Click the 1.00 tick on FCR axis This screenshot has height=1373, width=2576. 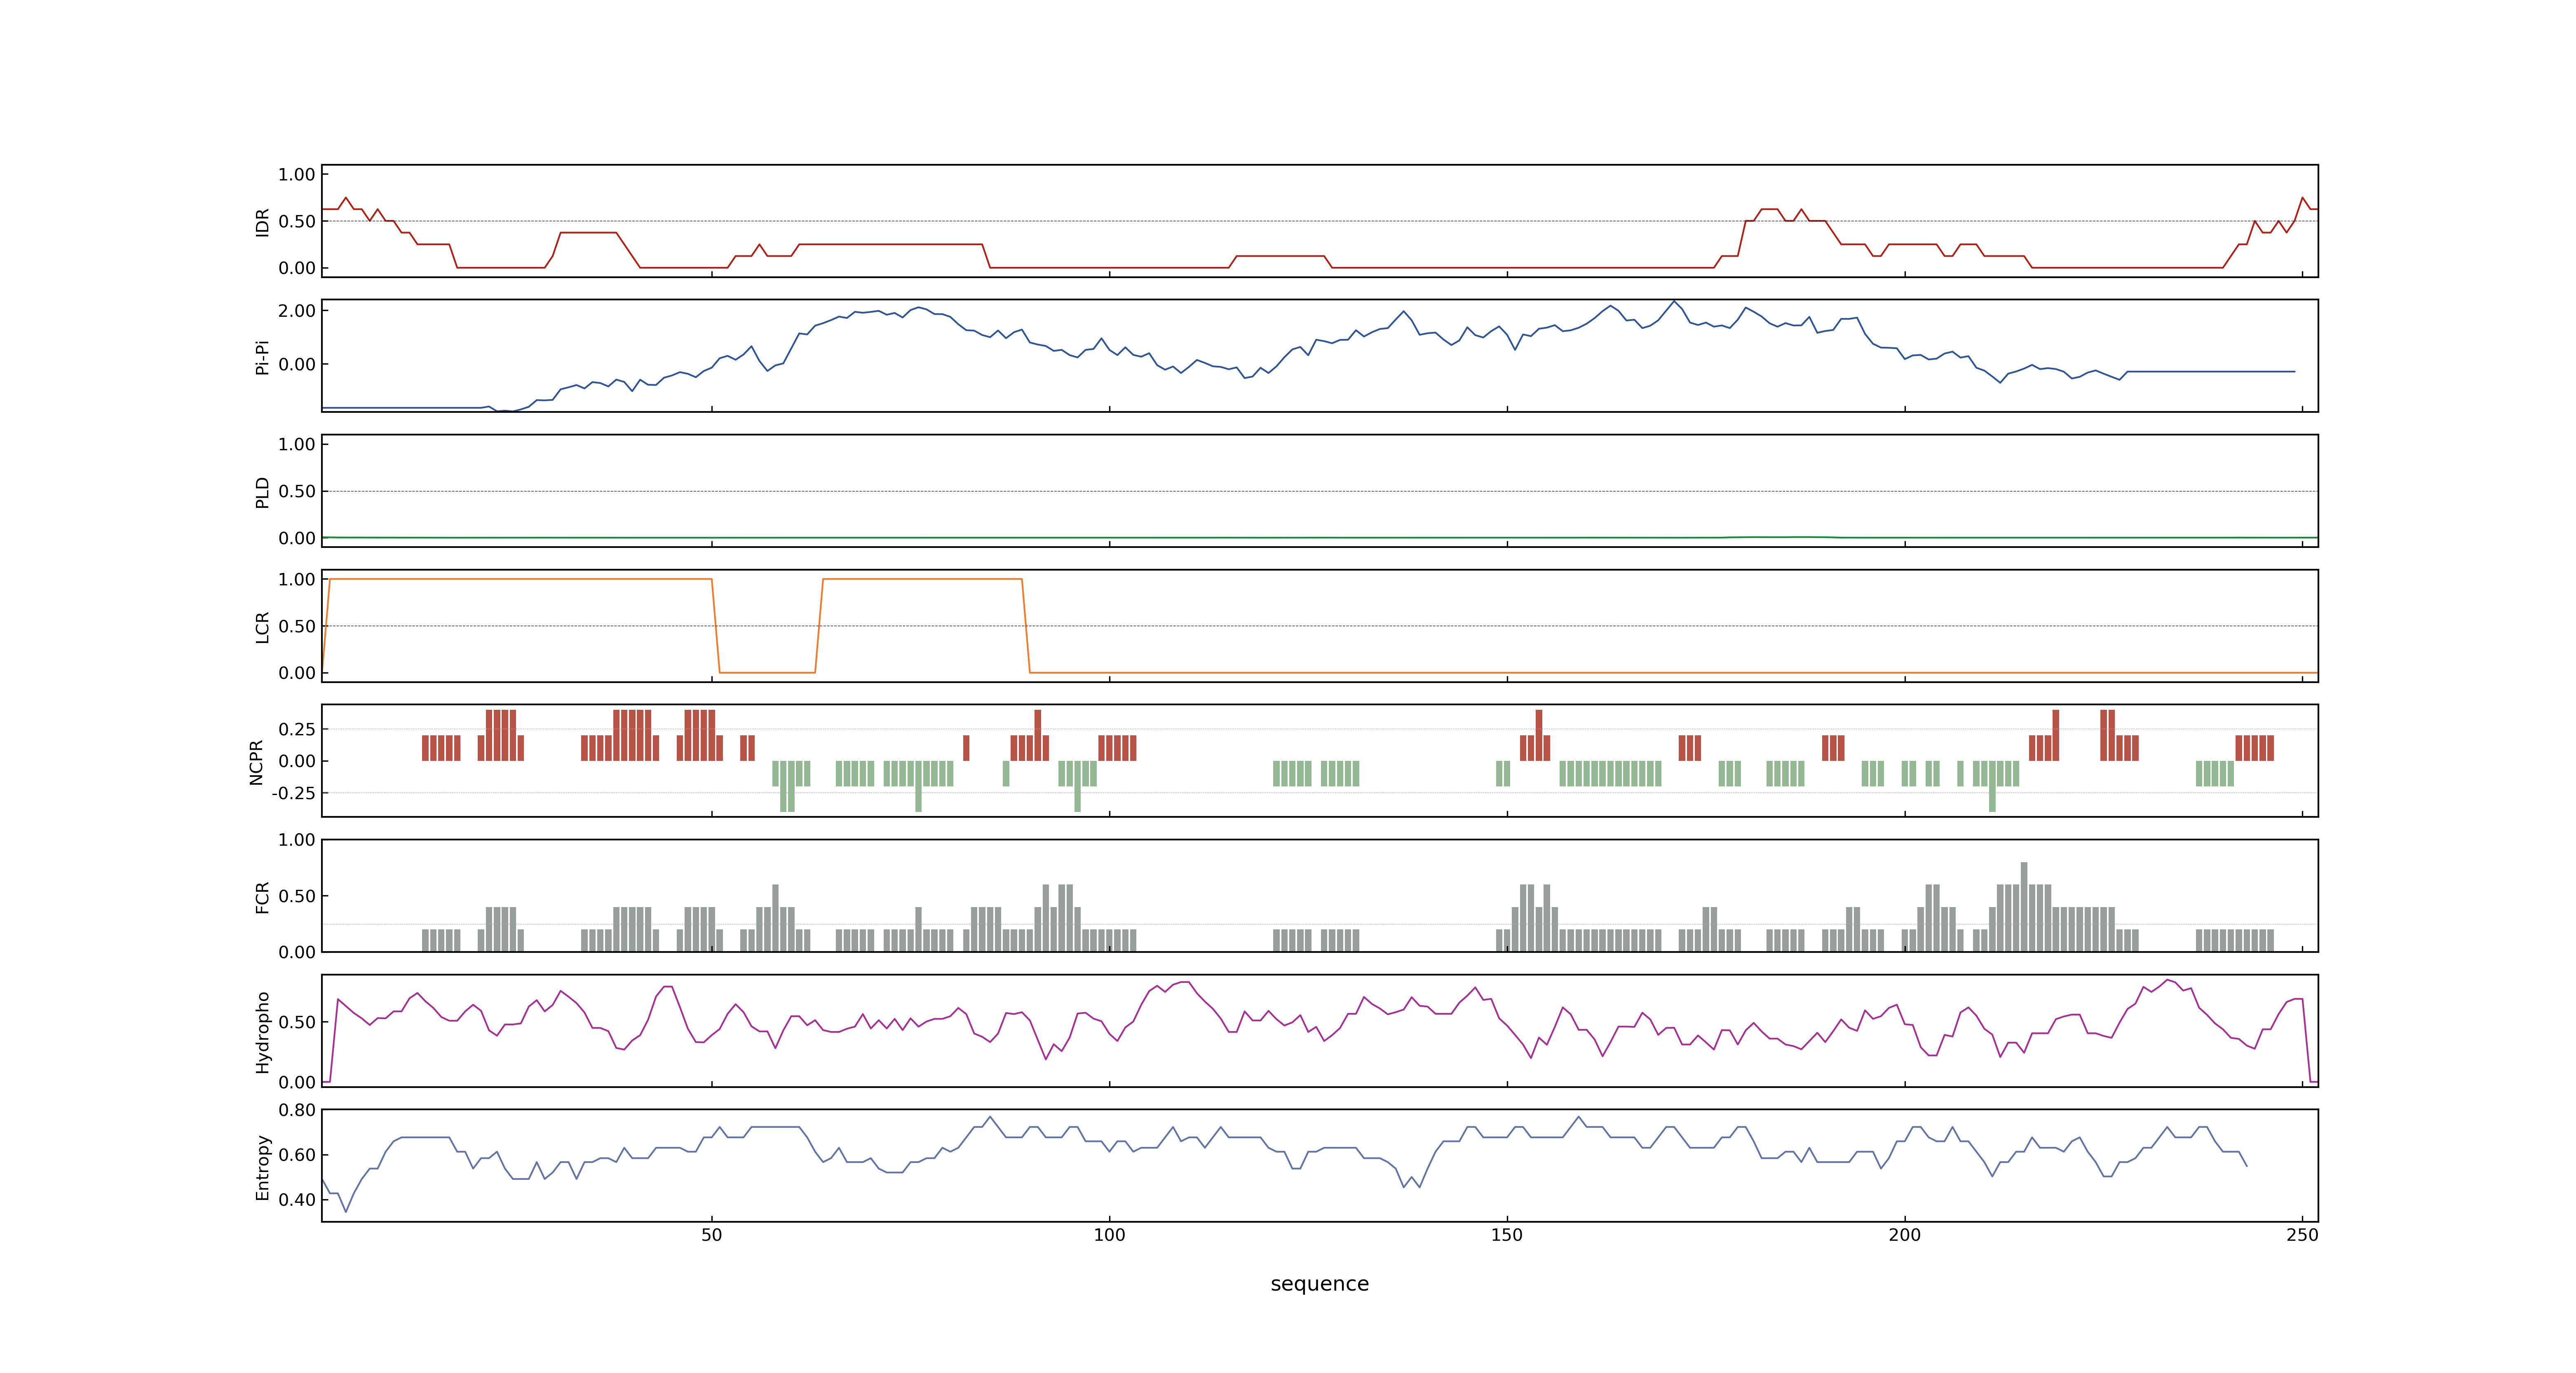pos(297,840)
